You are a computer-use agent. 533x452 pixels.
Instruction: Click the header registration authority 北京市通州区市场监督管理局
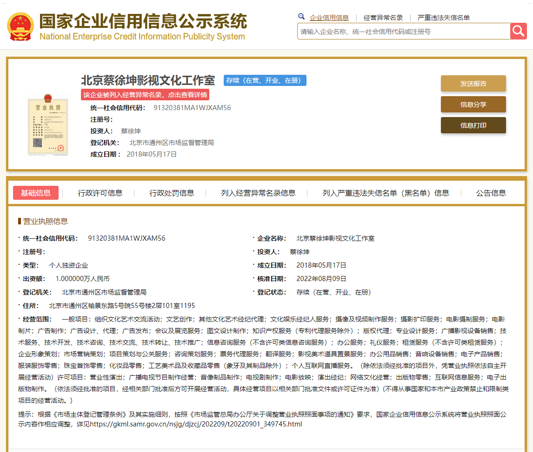click(x=172, y=143)
